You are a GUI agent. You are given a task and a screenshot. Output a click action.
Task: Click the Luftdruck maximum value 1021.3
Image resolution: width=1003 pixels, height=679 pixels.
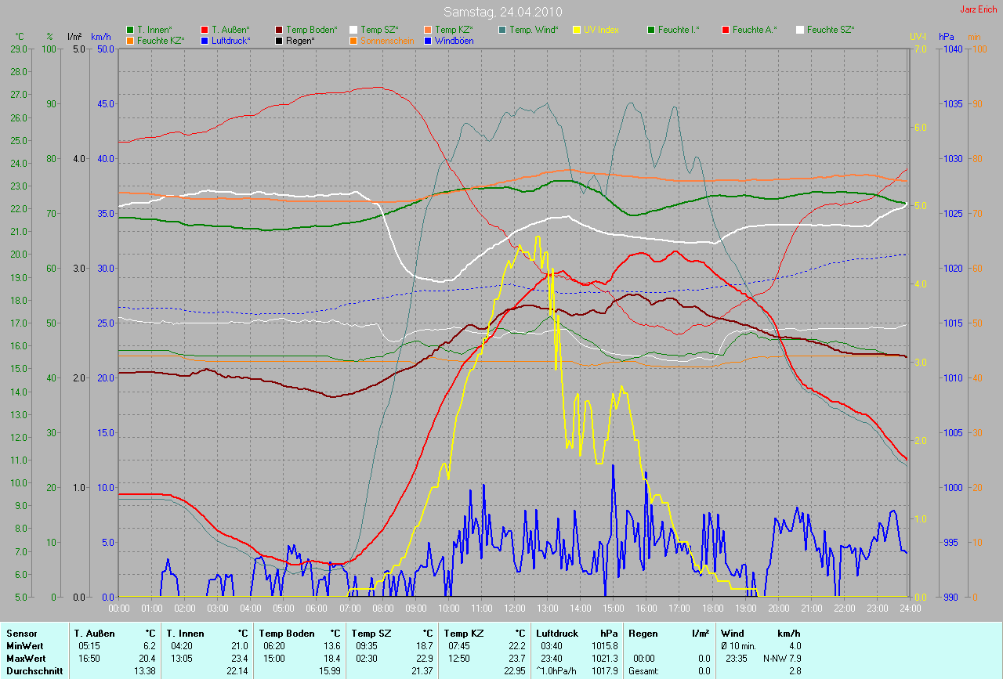coord(604,658)
